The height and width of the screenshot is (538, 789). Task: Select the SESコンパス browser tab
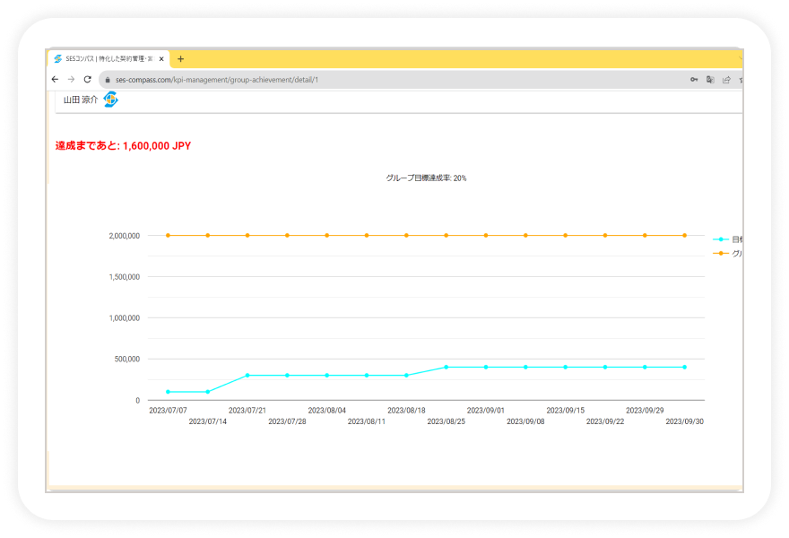[108, 59]
